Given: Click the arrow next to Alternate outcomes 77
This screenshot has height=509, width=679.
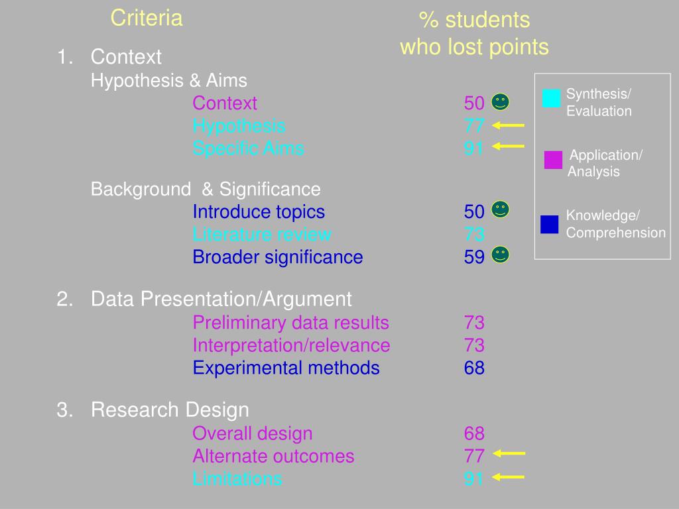Looking at the screenshot, I should (x=509, y=453).
